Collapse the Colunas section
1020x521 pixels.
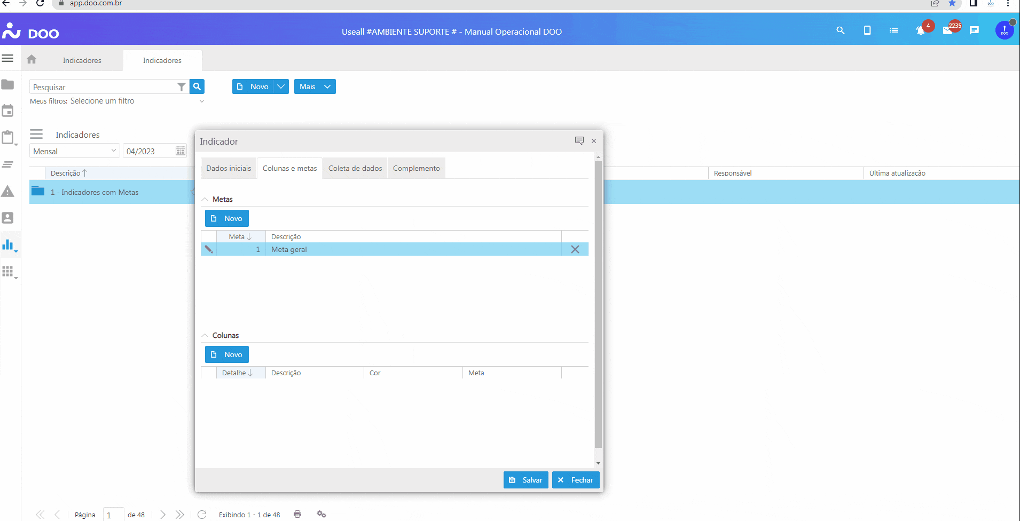tap(205, 335)
